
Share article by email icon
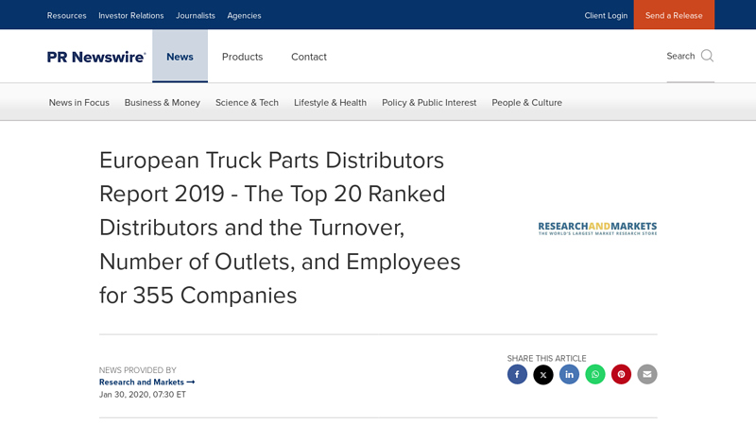tap(647, 374)
